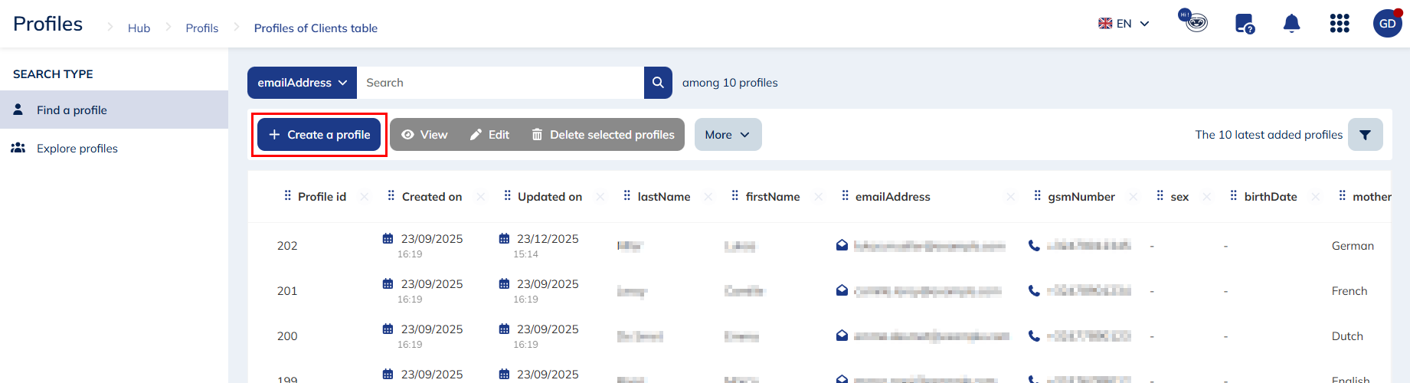Select Explore profiles in sidebar
The width and height of the screenshot is (1410, 383).
(x=114, y=148)
